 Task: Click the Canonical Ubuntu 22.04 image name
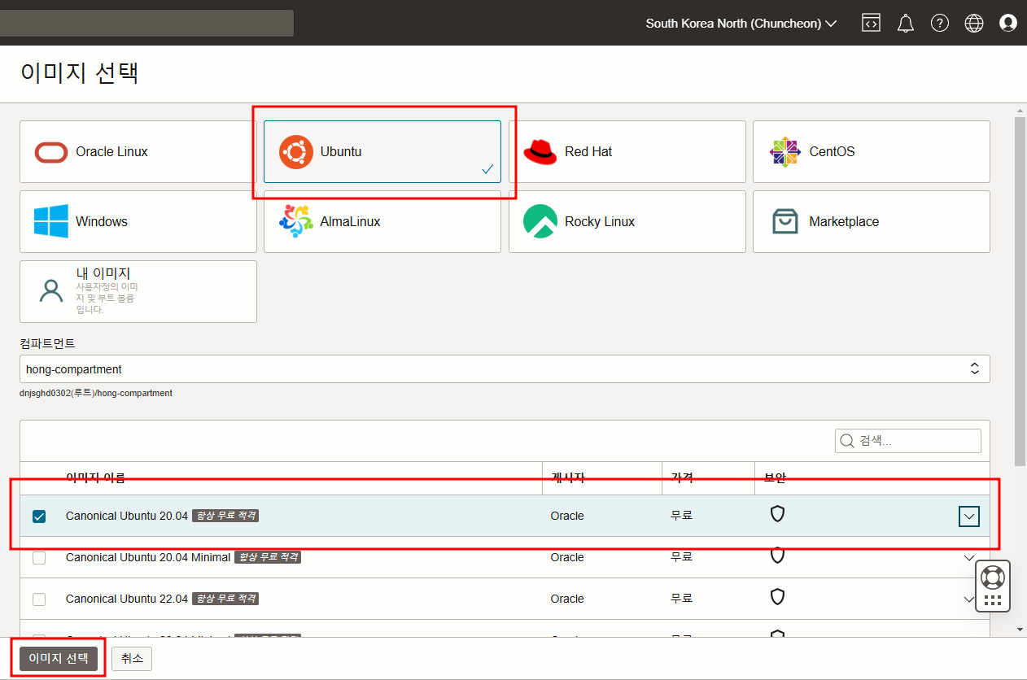[126, 599]
